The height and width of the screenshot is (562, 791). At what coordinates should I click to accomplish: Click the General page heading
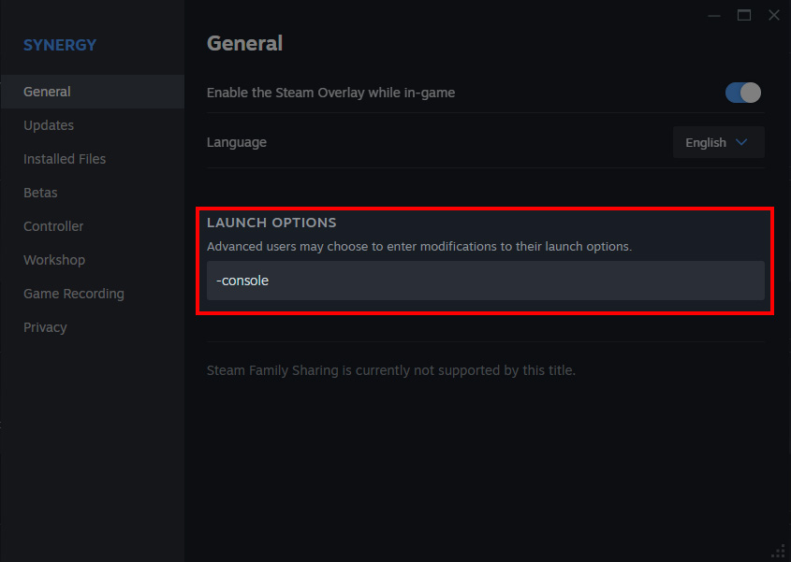(244, 43)
